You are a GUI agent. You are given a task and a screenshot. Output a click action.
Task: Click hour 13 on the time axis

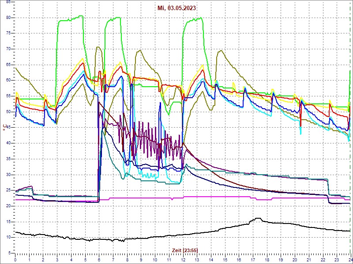click(x=197, y=259)
